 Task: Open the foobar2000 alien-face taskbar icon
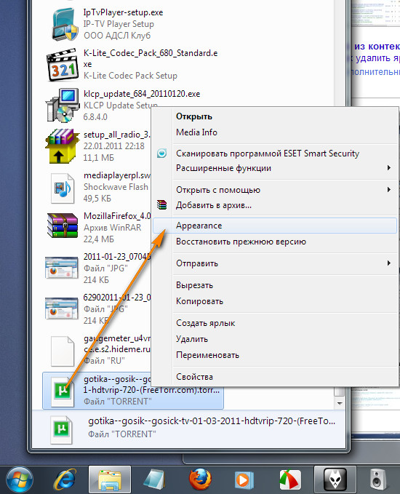[335, 480]
